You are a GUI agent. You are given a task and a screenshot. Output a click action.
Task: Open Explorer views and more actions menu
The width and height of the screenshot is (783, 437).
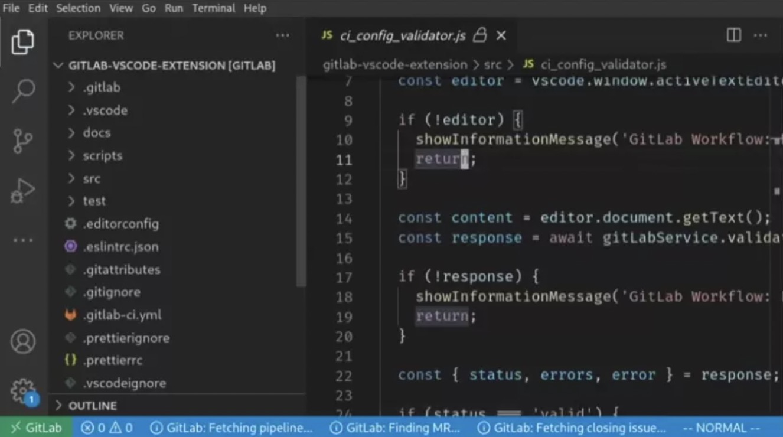click(282, 35)
